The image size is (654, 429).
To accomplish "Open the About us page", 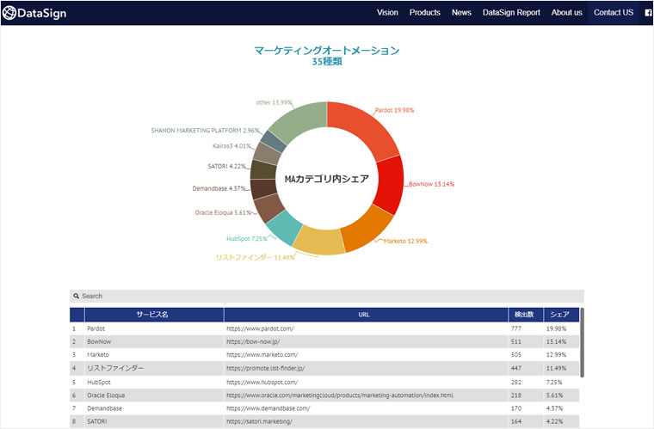I will click(x=566, y=13).
